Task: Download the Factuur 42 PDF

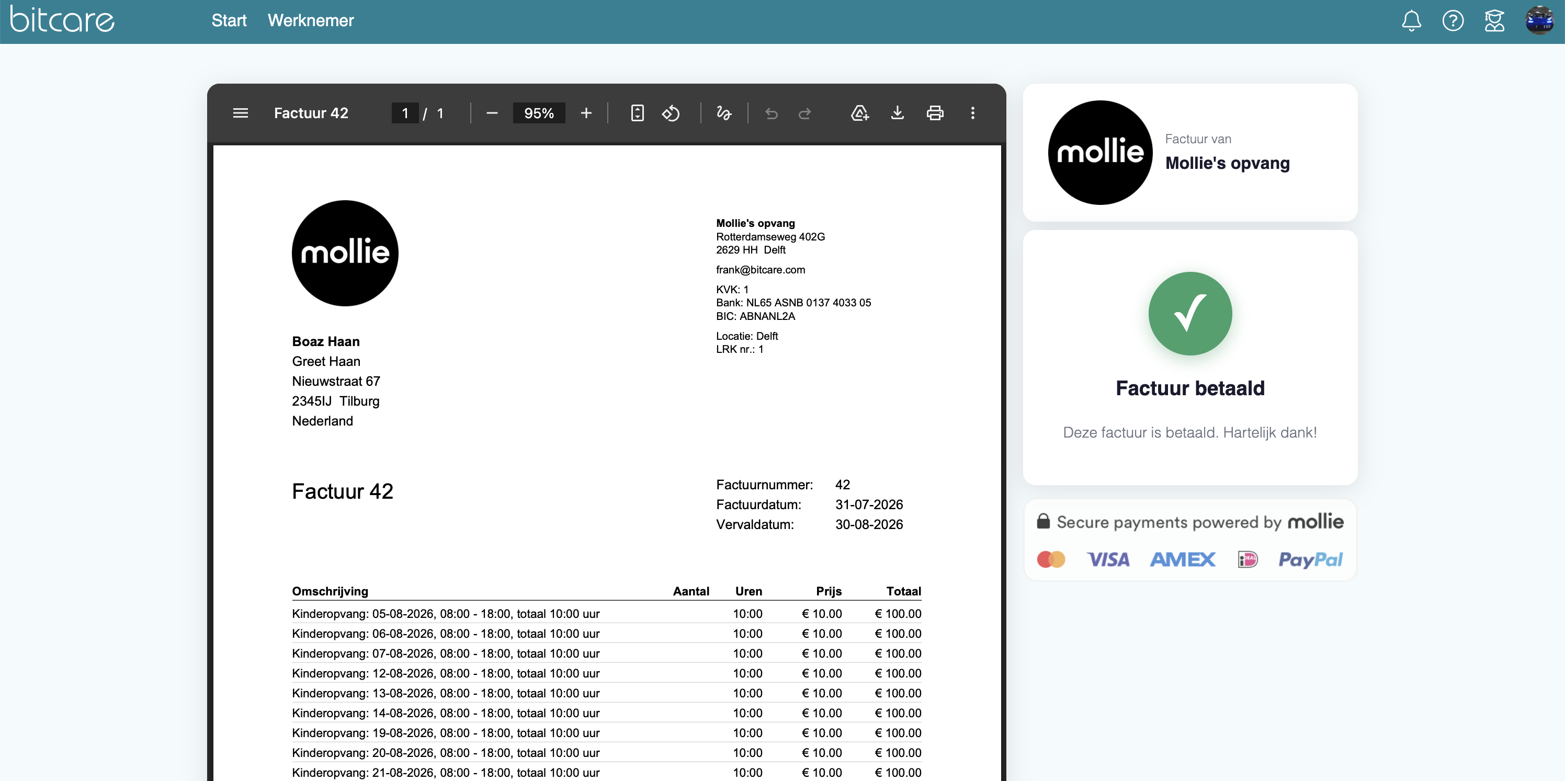Action: click(897, 113)
